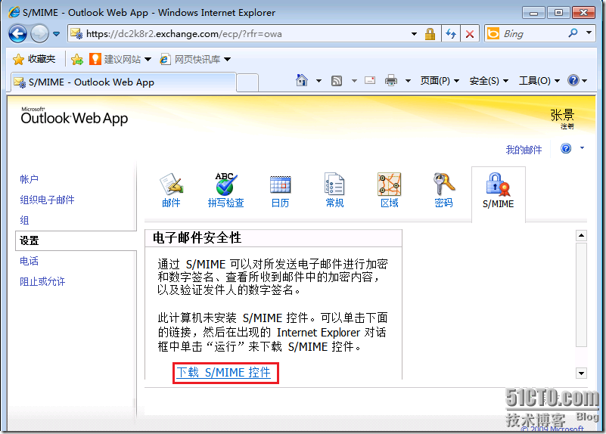Click the home icon in command bar
The height and width of the screenshot is (434, 606).
(302, 81)
